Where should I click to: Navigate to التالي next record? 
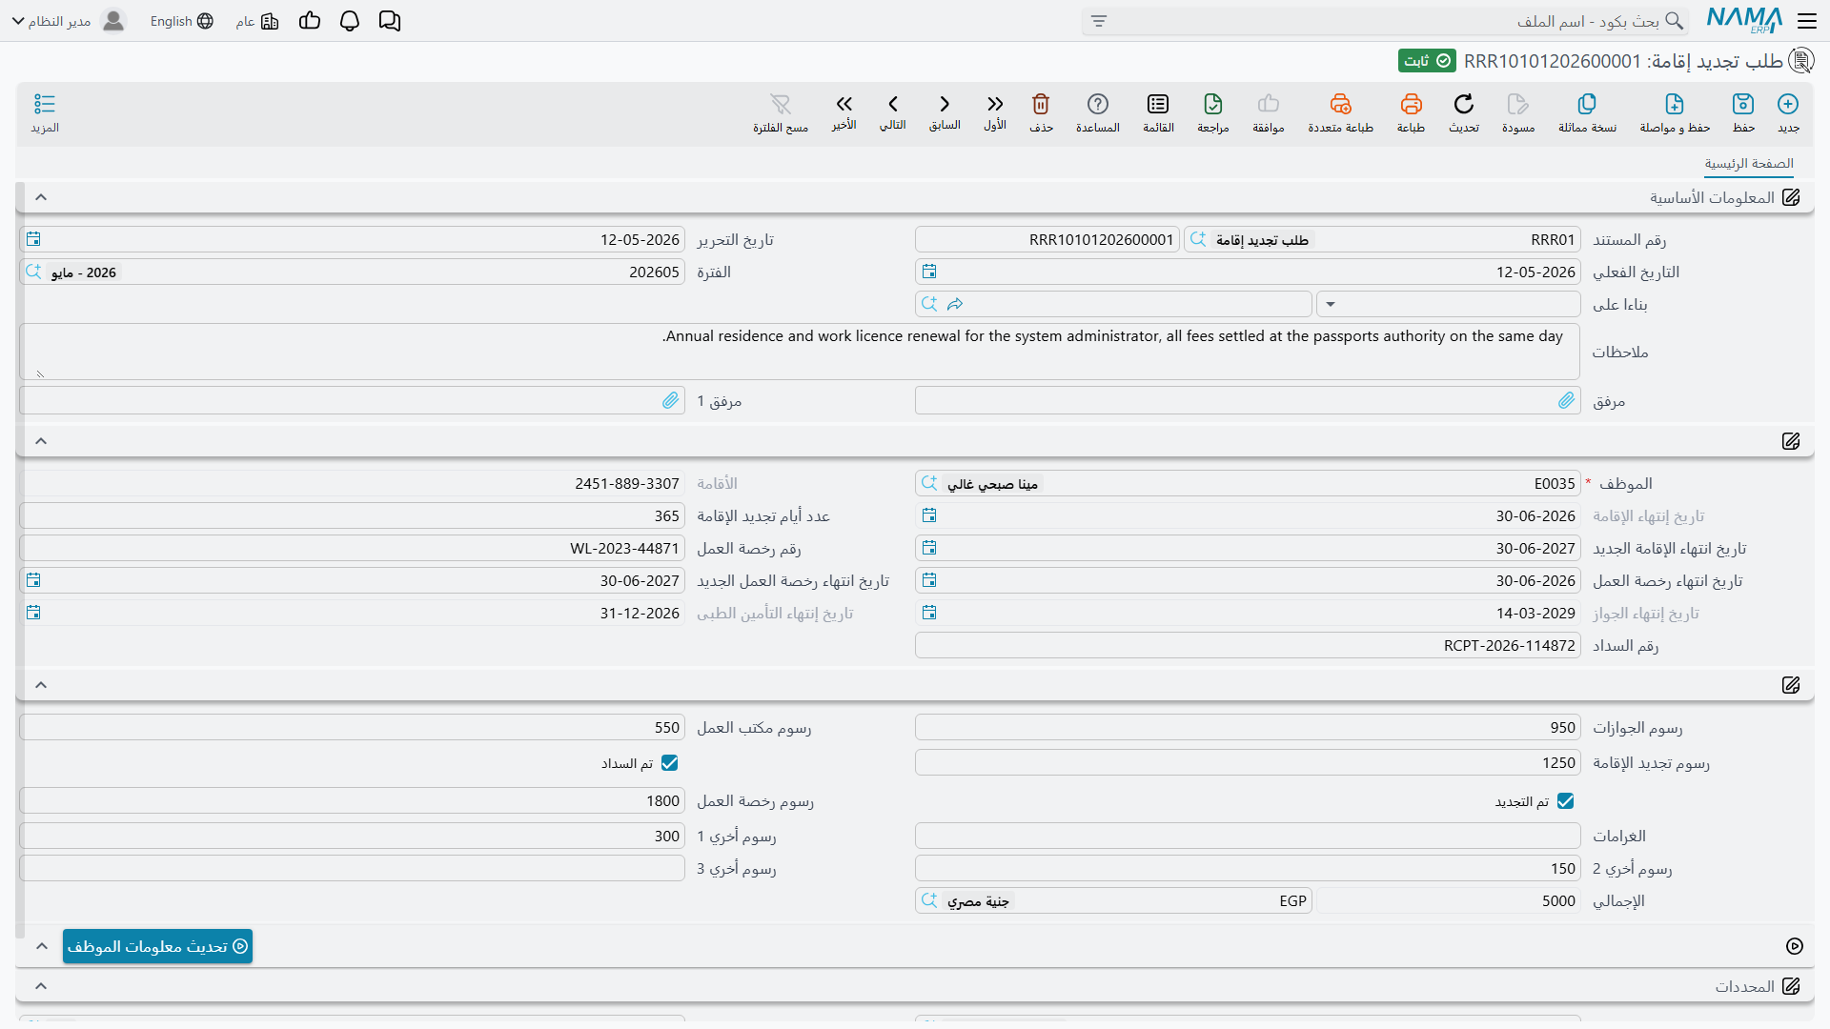[893, 112]
